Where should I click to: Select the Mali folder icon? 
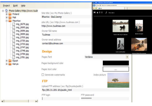click(10, 17)
